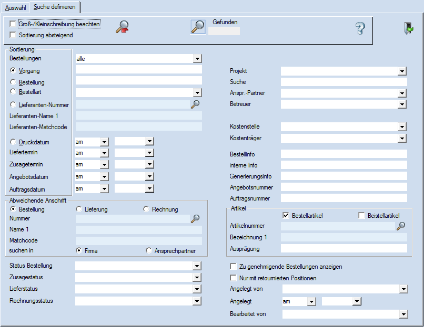Select the Suche definieren tab

click(54, 7)
